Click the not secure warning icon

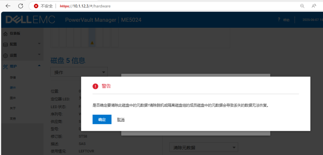click(x=36, y=6)
